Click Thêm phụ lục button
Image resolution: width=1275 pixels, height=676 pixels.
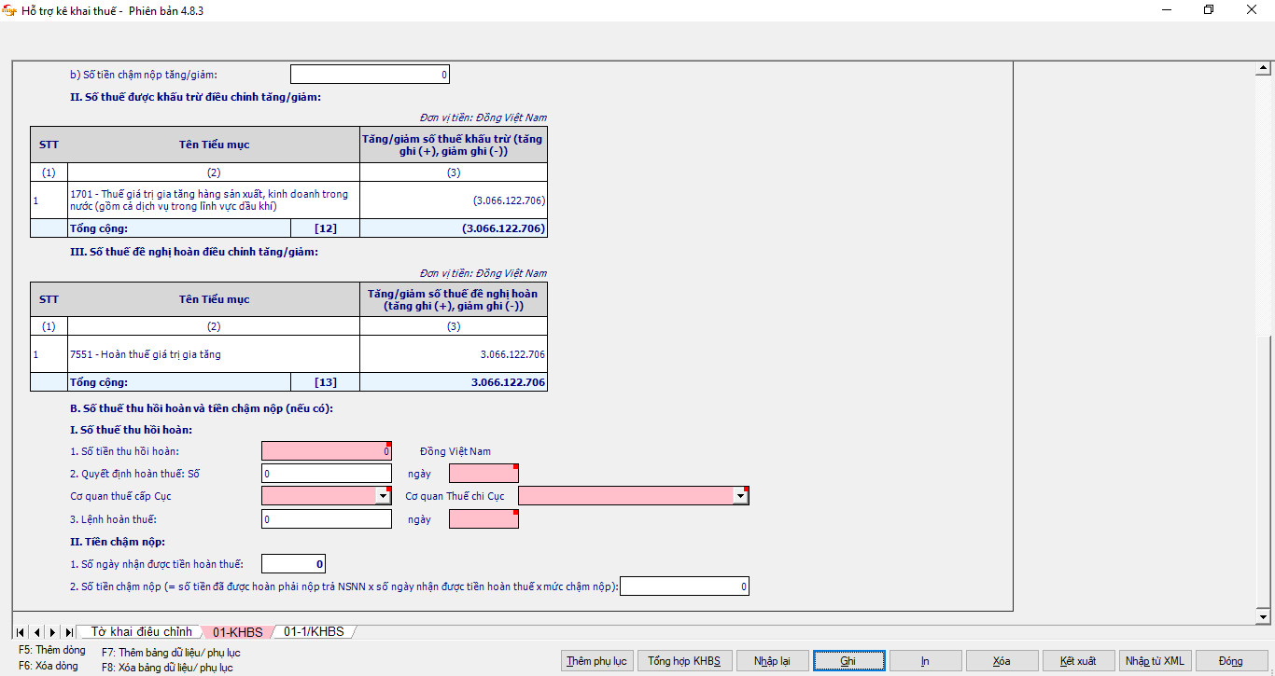pyautogui.click(x=596, y=661)
